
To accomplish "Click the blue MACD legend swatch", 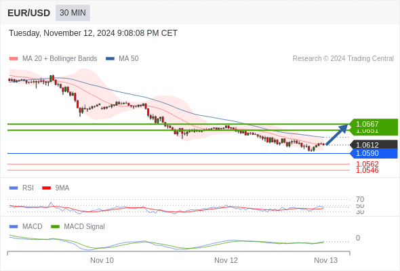I will tap(14, 226).
